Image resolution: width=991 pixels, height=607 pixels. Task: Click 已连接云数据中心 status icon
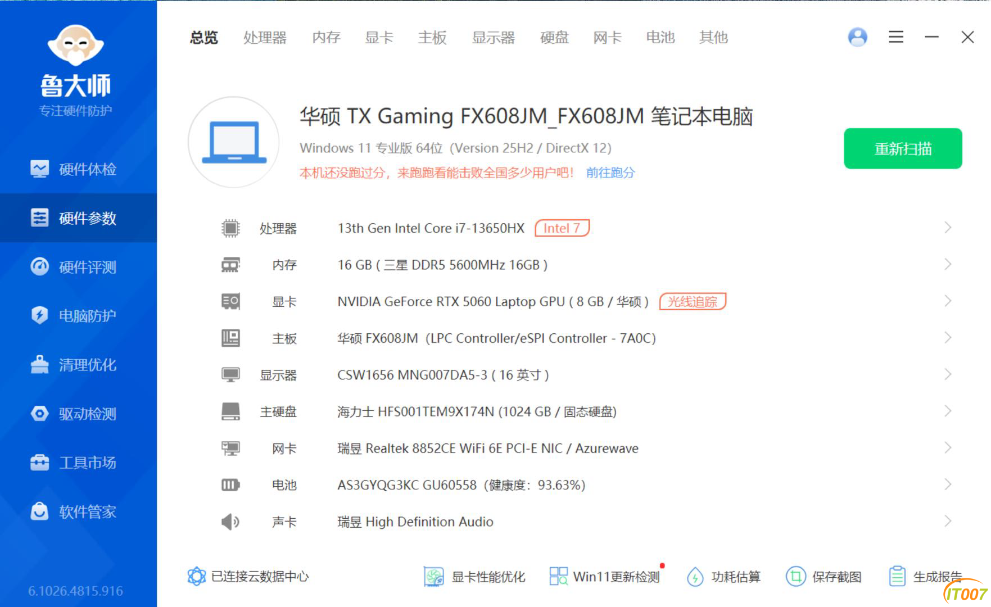(196, 576)
